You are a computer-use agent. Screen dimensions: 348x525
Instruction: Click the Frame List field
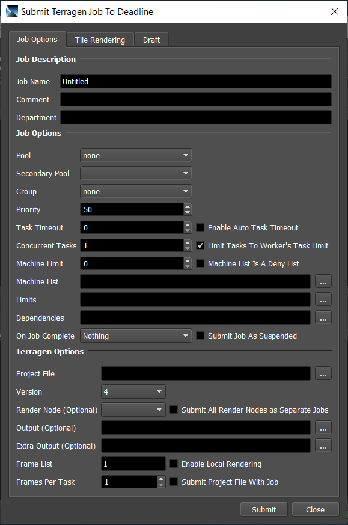[x=133, y=464]
